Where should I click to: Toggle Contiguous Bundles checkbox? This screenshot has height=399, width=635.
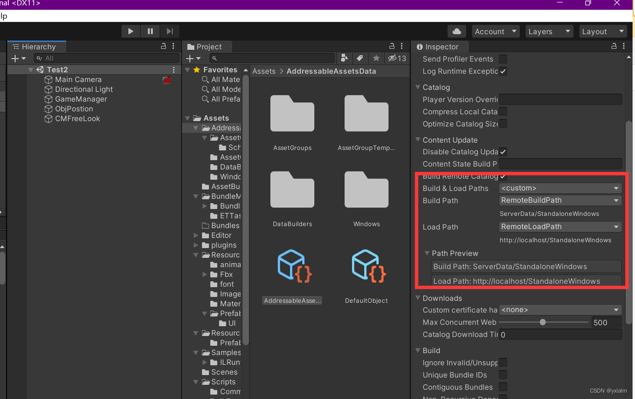click(503, 387)
